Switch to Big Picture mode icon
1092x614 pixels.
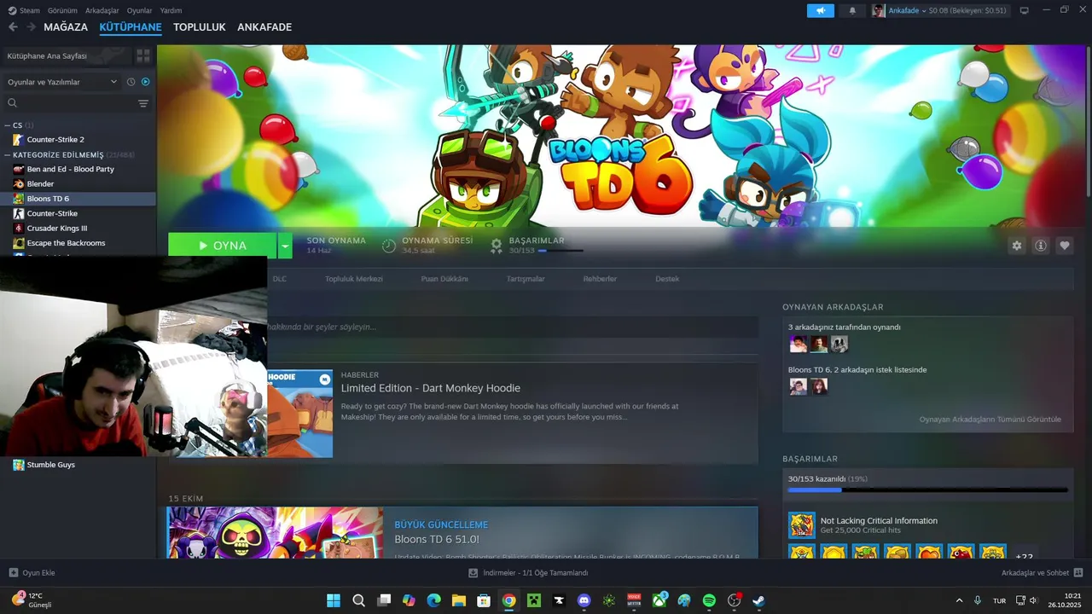[1024, 10]
